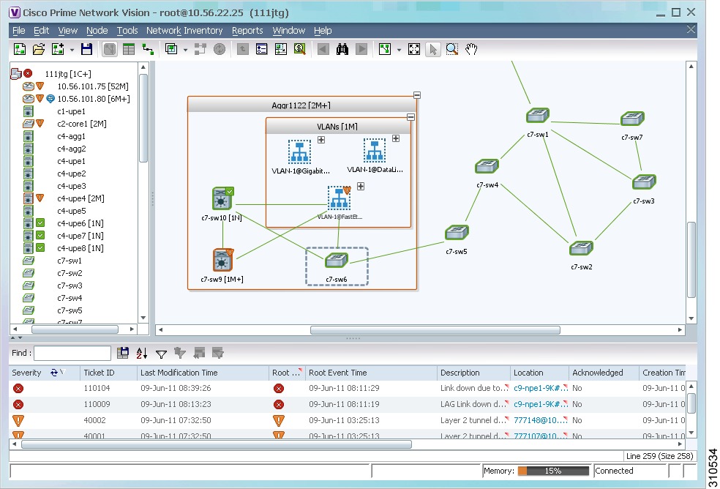Select the c7-sw7 switch icon on map
720x489 pixels.
632,119
